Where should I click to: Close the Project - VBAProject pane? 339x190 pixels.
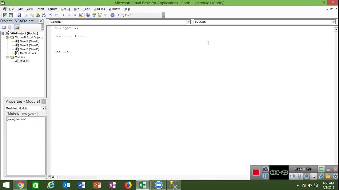tap(41, 21)
